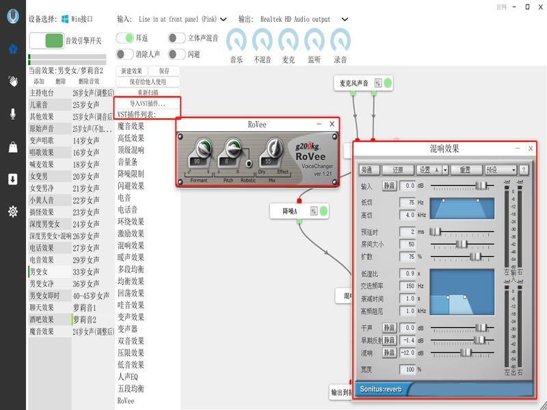Screen dimensions: 547x410
Task: Toggle the 耳返 switch
Action: click(x=125, y=38)
